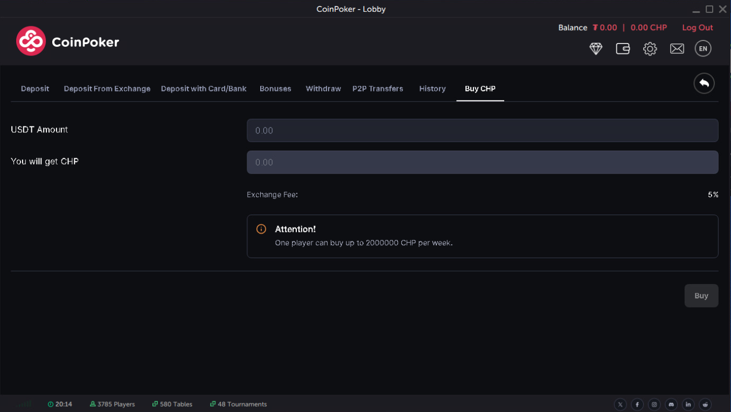Click the 20:14 clock in status bar

pos(60,404)
